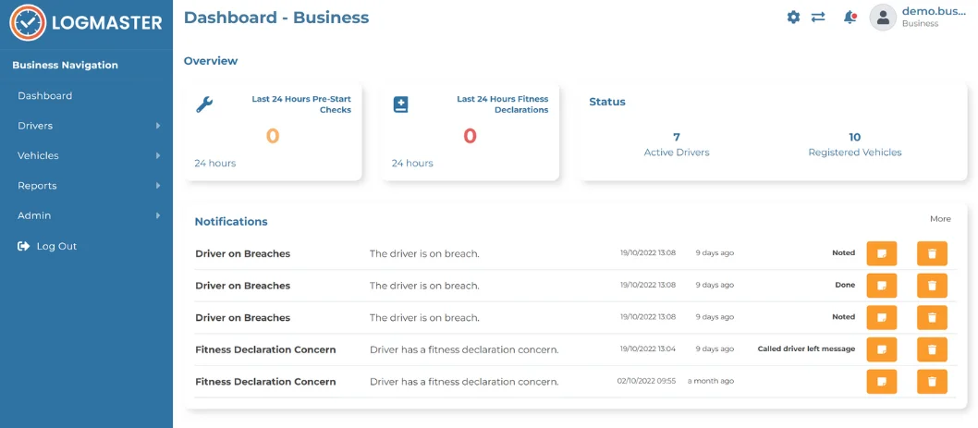Screen dimensions: 978x428
Task: Delete the third Driver on Breaches row
Action: click(932, 318)
